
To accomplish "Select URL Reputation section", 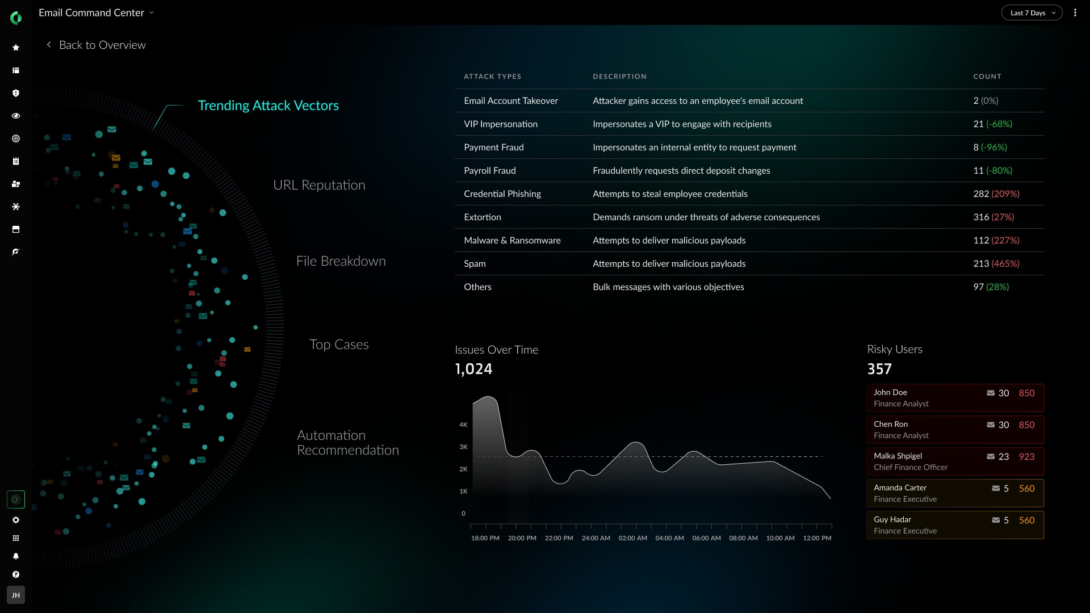I will pos(319,184).
